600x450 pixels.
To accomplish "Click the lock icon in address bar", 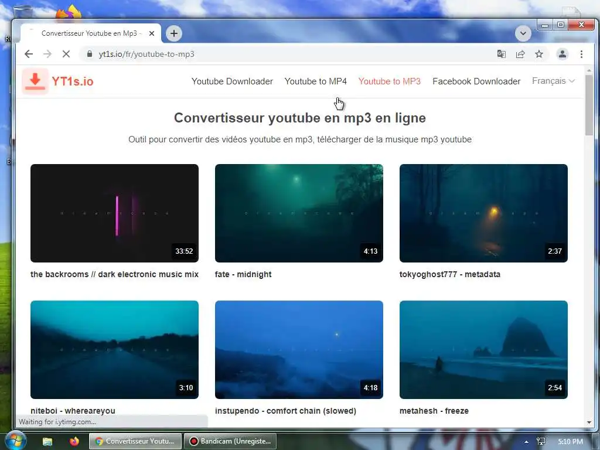I will point(90,54).
